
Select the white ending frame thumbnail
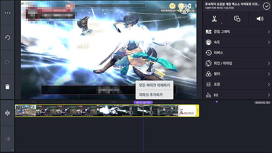[x=187, y=110]
